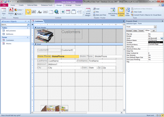Open the Event tab in Property Sheet

(141, 31)
